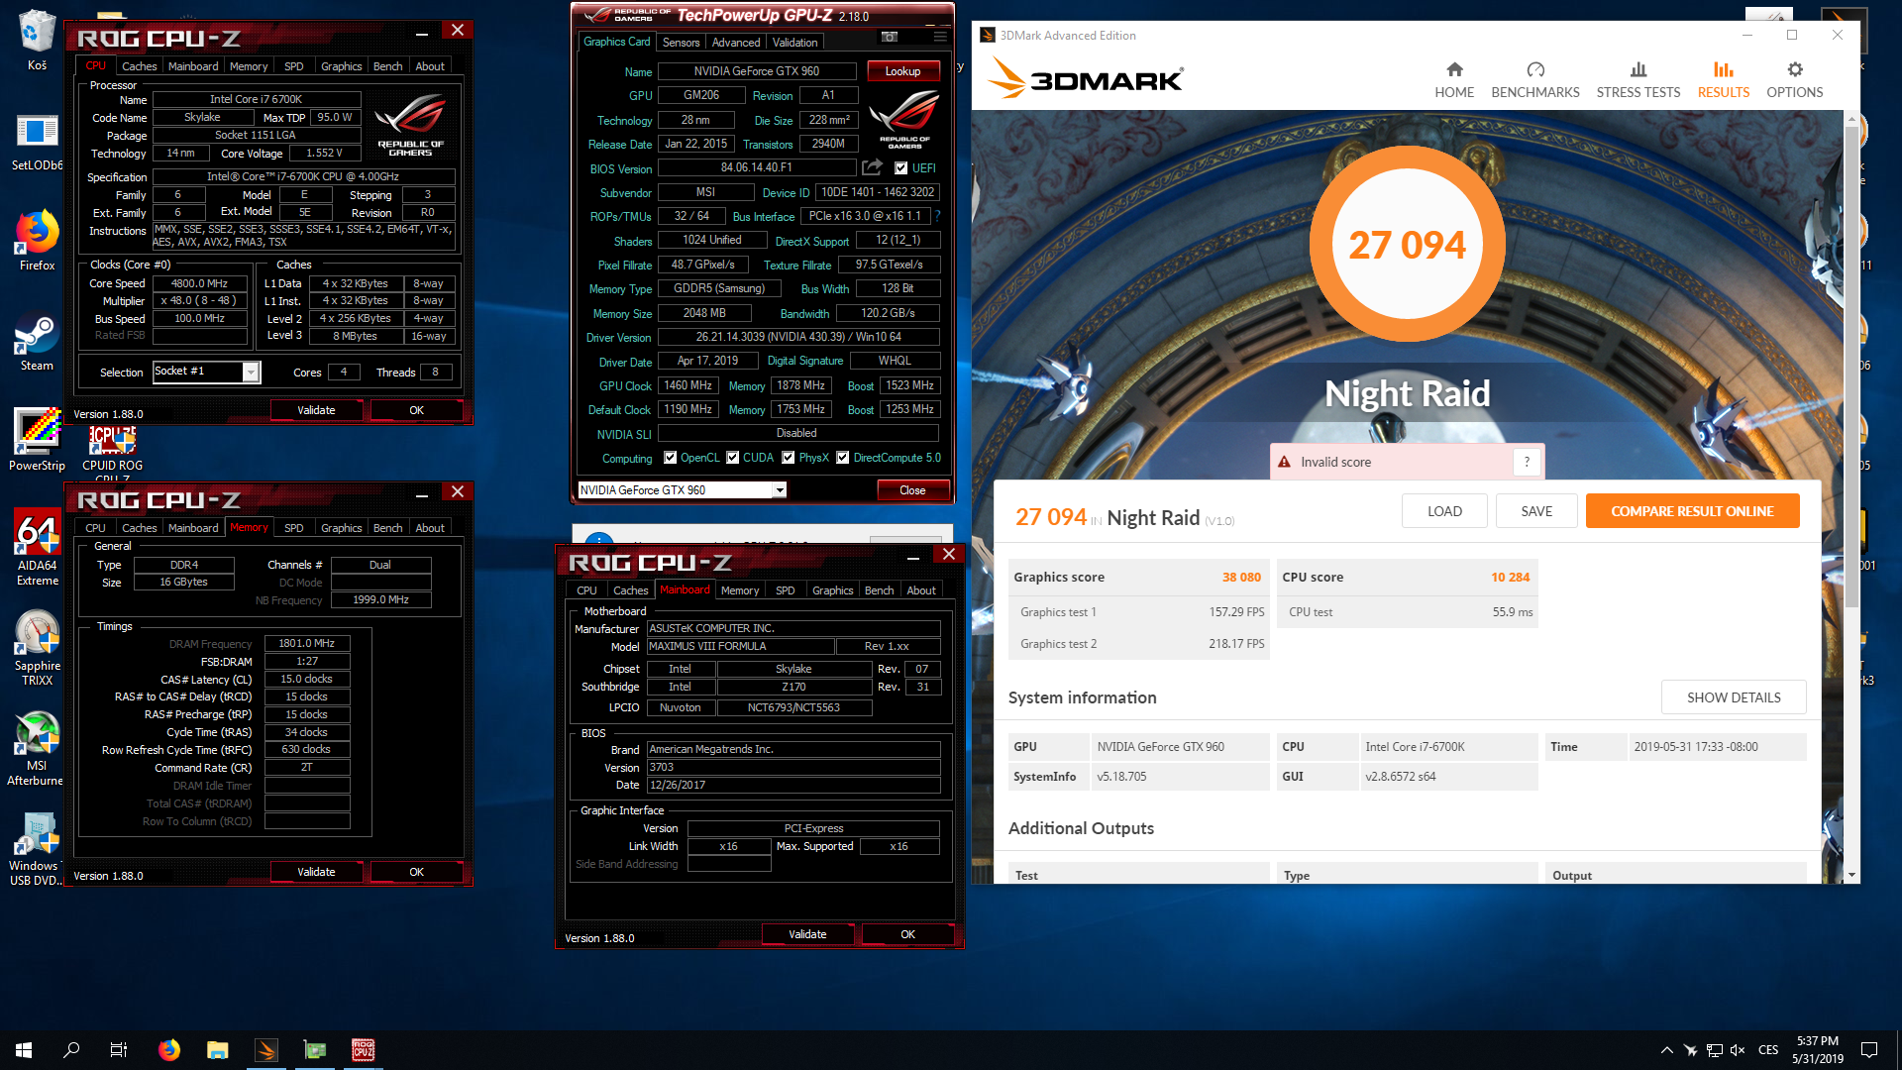Toggle CUDA checkbox in GPU-Z

tap(733, 458)
